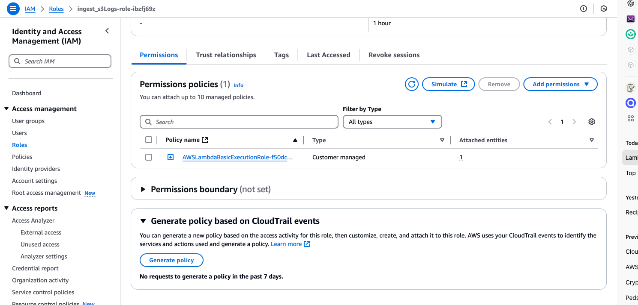Viewport: 638px width, 305px height.
Task: Sort policies by Policy name arrow
Action: pyautogui.click(x=295, y=140)
